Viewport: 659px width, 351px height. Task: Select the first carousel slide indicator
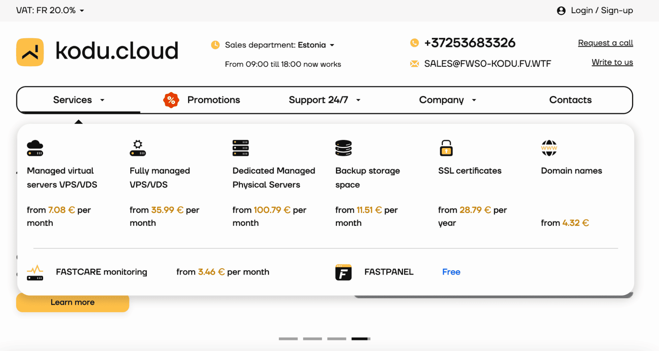pyautogui.click(x=288, y=339)
